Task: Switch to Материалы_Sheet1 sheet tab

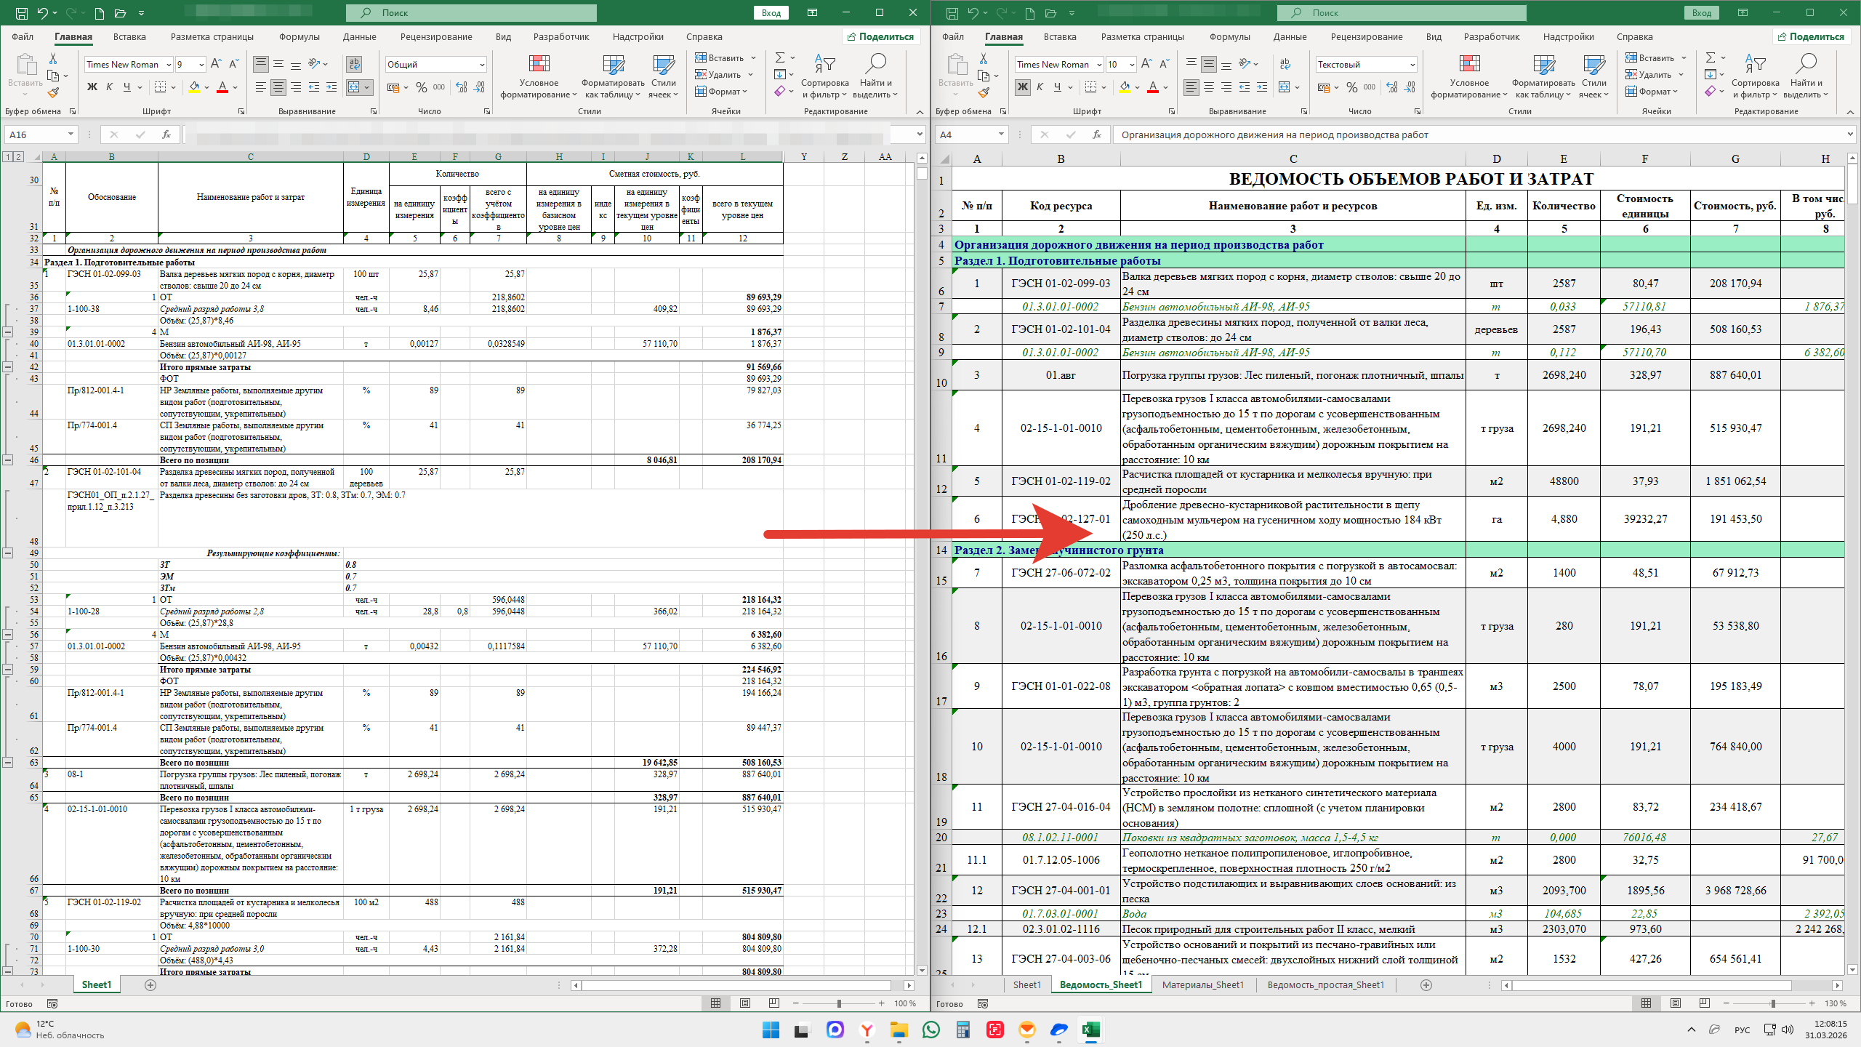Action: click(x=1202, y=984)
